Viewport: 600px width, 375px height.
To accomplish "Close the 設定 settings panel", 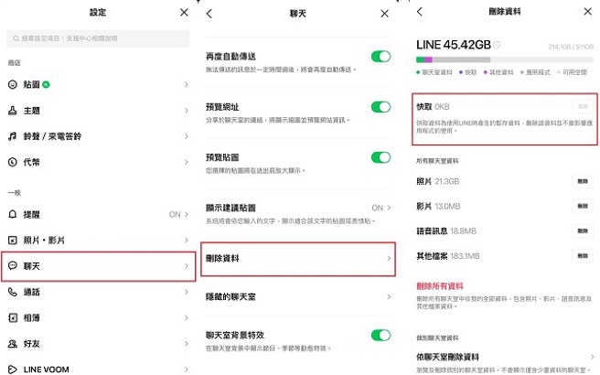I will (x=184, y=13).
